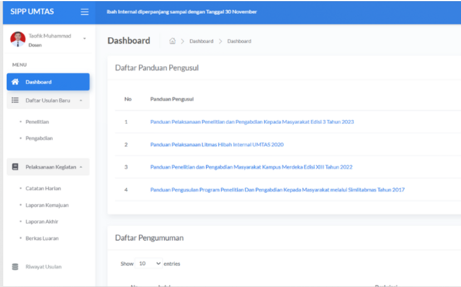Viewport: 461px width, 287px height.
Task: Open Laporan Kemajuan submenu item
Action: tap(47, 205)
